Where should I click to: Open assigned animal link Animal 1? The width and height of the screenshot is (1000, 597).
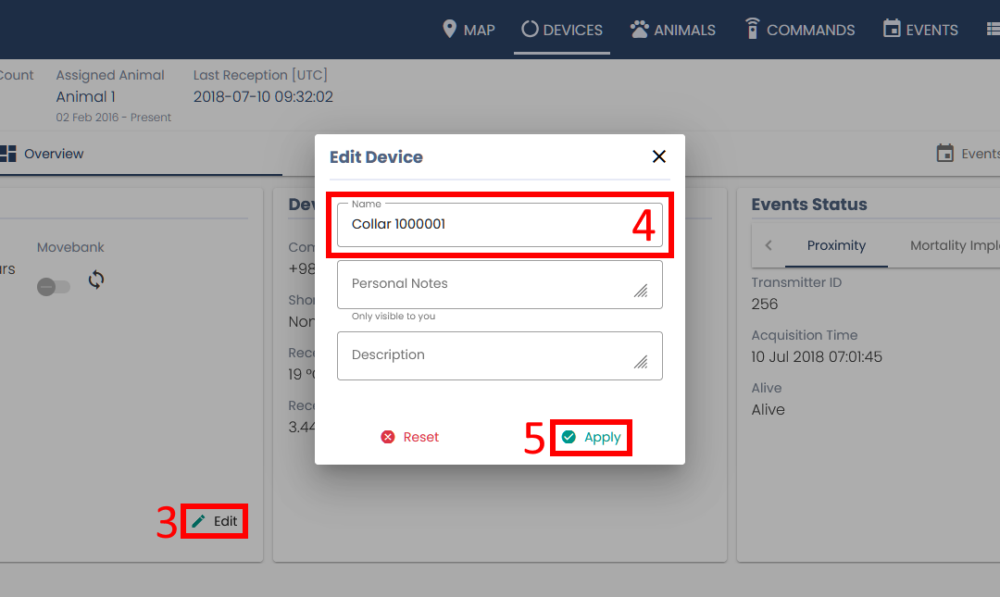click(86, 97)
